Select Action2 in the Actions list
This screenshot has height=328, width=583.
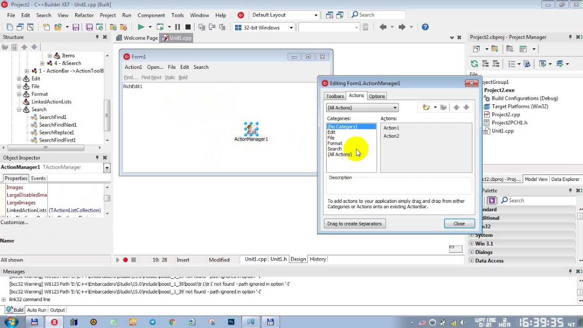391,136
